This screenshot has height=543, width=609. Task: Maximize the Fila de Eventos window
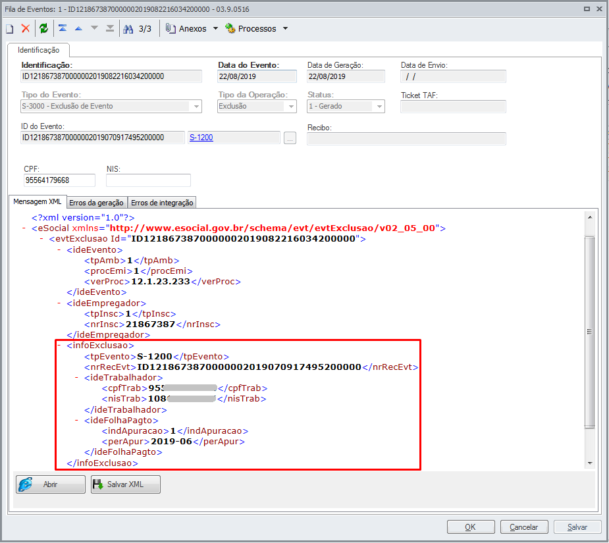pos(587,9)
